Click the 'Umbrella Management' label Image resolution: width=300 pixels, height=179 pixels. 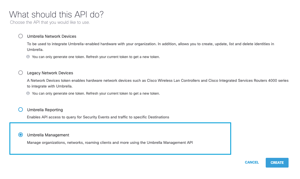tap(48, 135)
